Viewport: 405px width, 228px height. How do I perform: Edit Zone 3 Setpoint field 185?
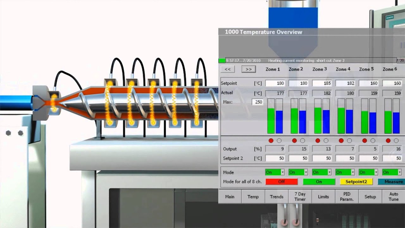pos(322,83)
